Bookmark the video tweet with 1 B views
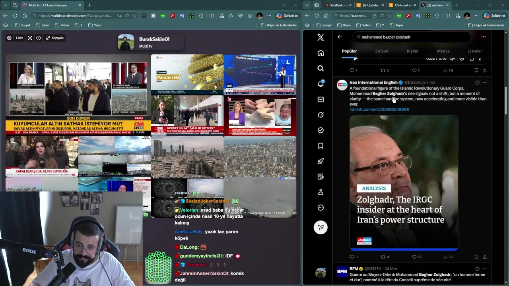509x286 pixels. pyautogui.click(x=476, y=70)
